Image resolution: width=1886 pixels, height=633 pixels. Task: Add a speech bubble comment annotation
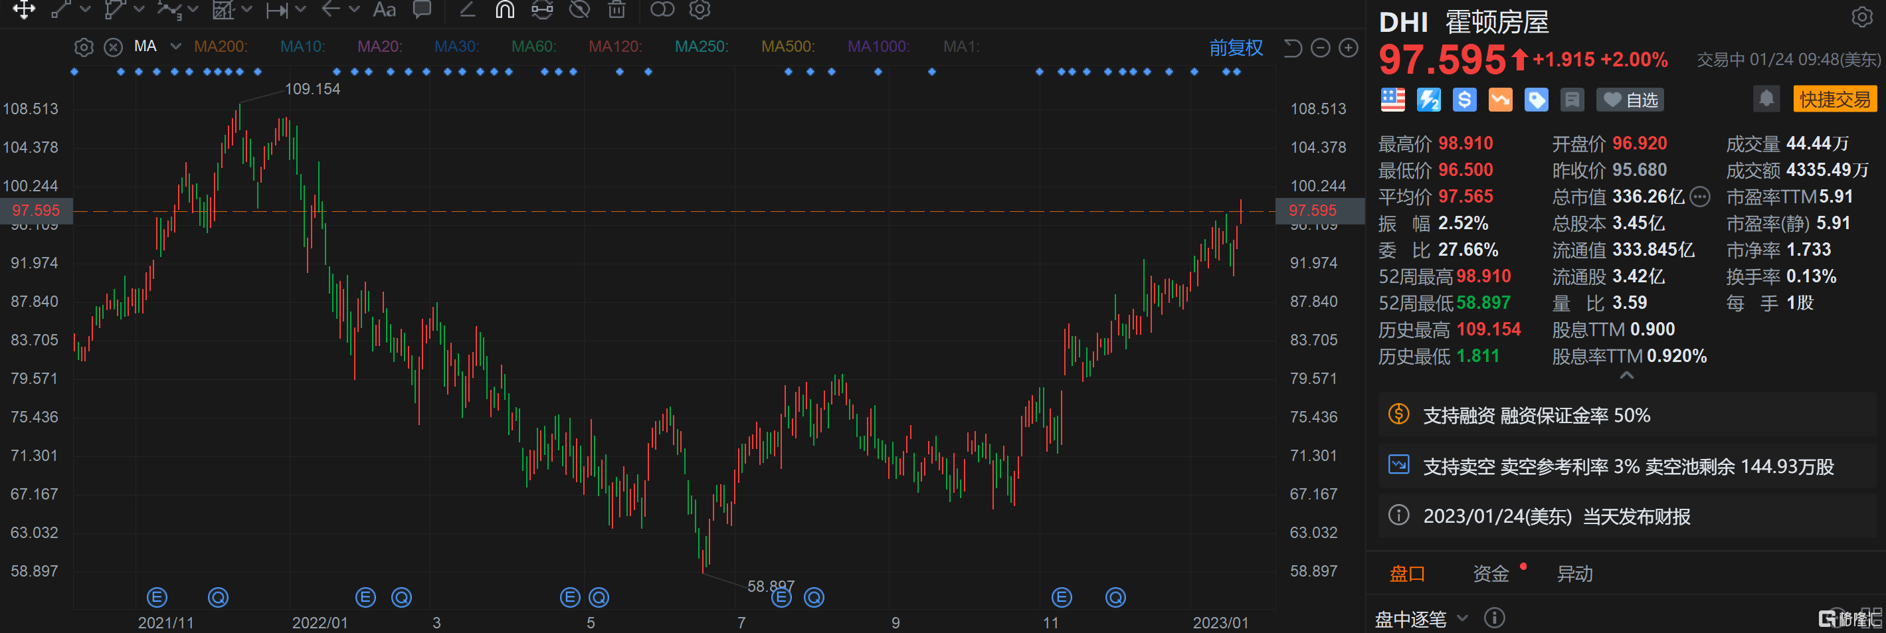pyautogui.click(x=422, y=9)
